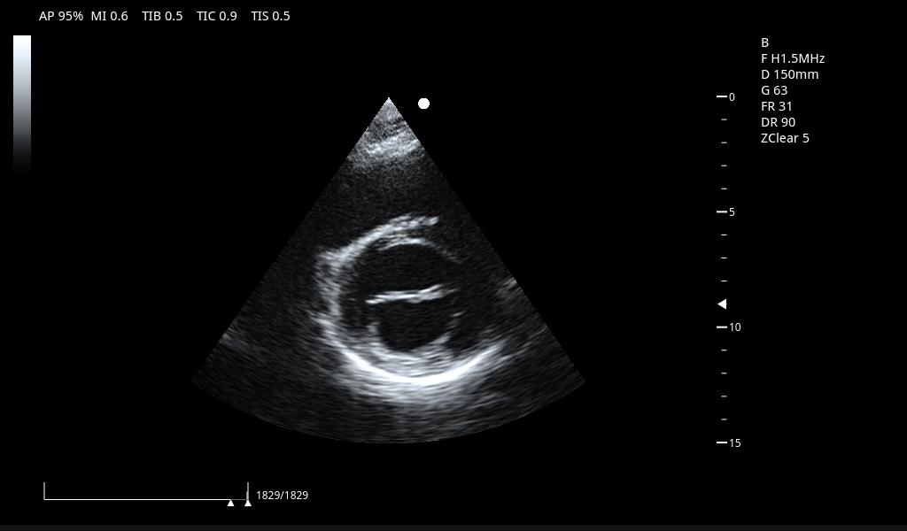Select the B imaging mode label
This screenshot has width=907, height=531.
[764, 42]
